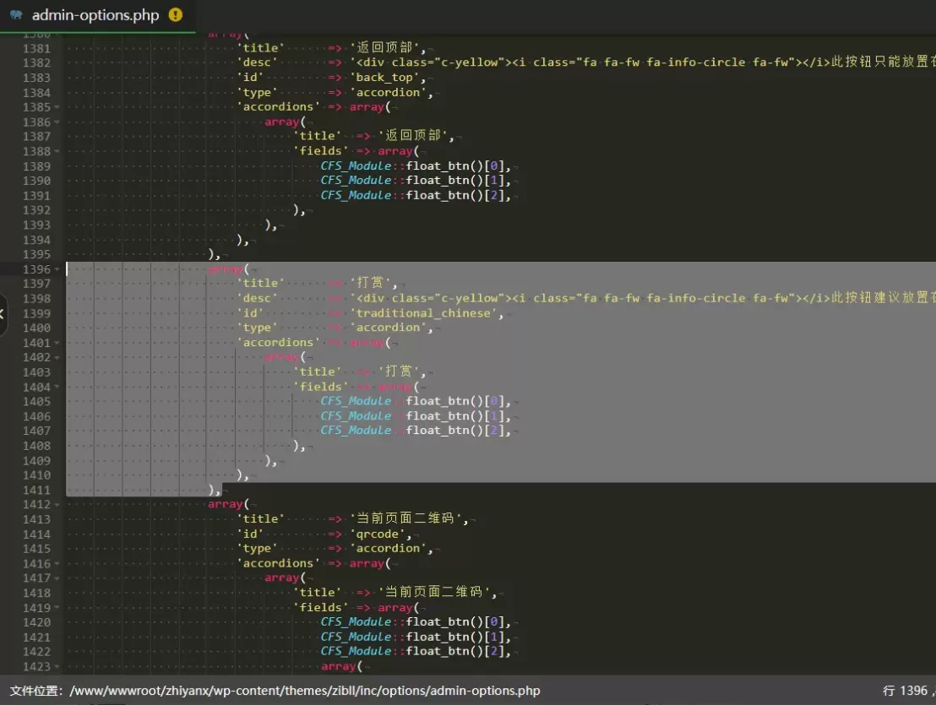Click the 'qrcode' id string

pos(378,534)
